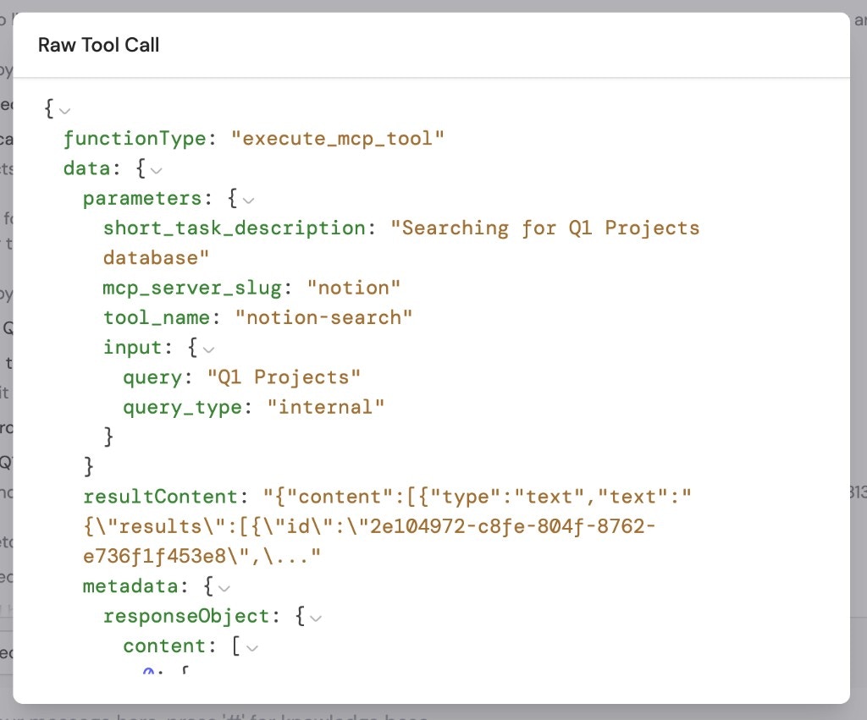Expand item 0 inside the content array

tap(148, 673)
